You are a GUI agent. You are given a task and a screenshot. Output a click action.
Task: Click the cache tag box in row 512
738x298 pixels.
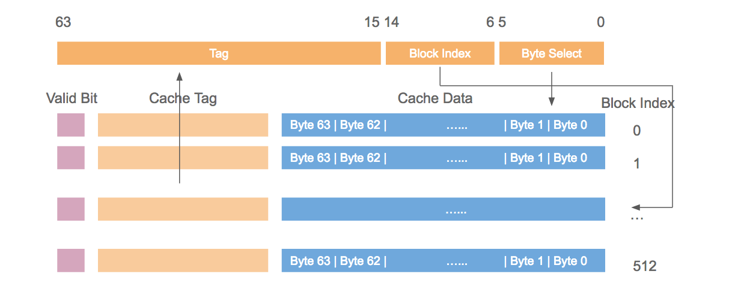click(x=183, y=261)
